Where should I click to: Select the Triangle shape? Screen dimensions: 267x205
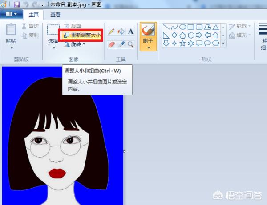coord(215,27)
